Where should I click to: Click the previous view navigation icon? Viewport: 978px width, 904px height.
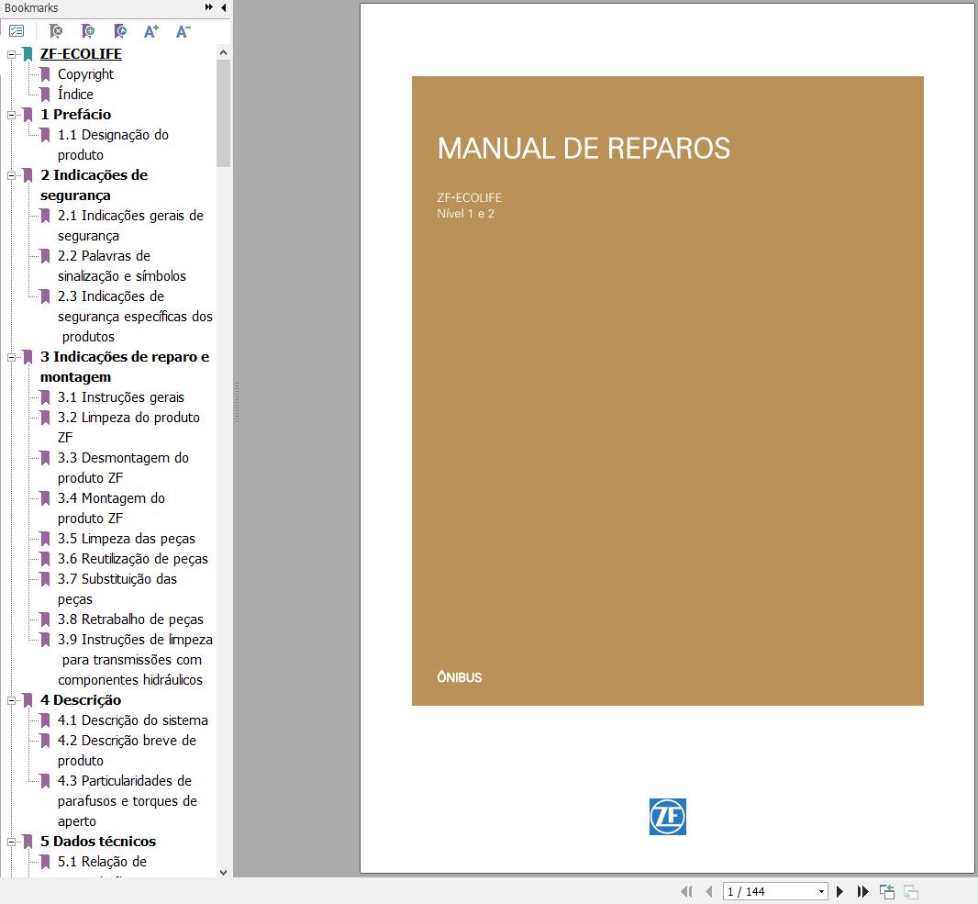tap(887, 891)
